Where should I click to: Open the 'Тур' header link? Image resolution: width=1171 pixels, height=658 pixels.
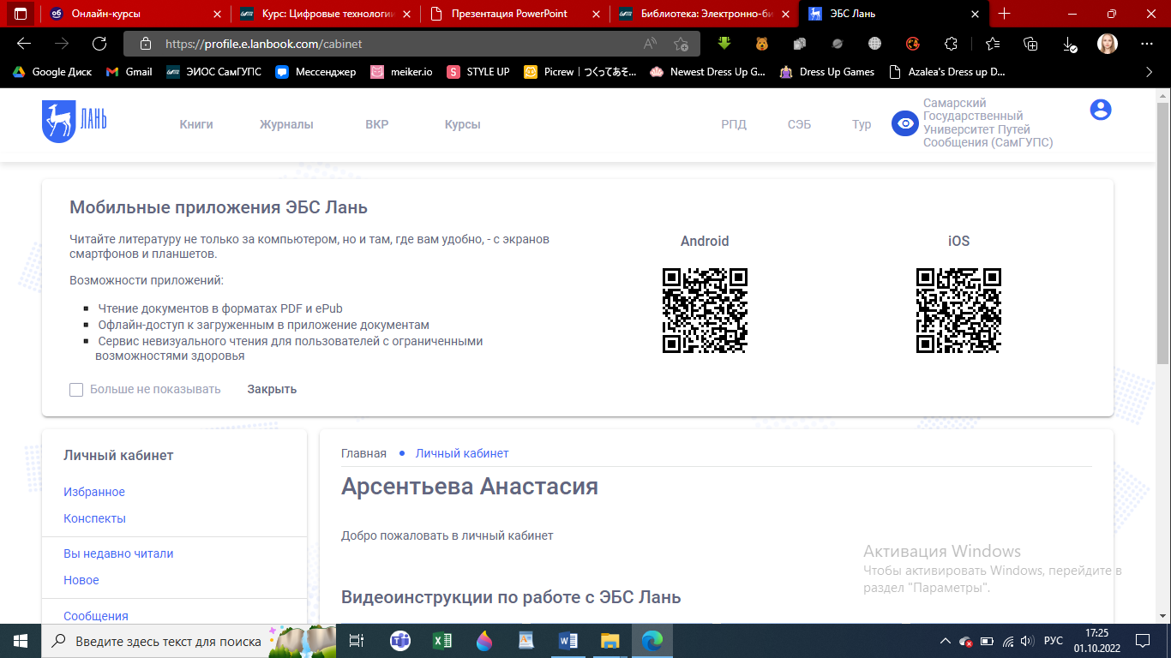(x=862, y=124)
